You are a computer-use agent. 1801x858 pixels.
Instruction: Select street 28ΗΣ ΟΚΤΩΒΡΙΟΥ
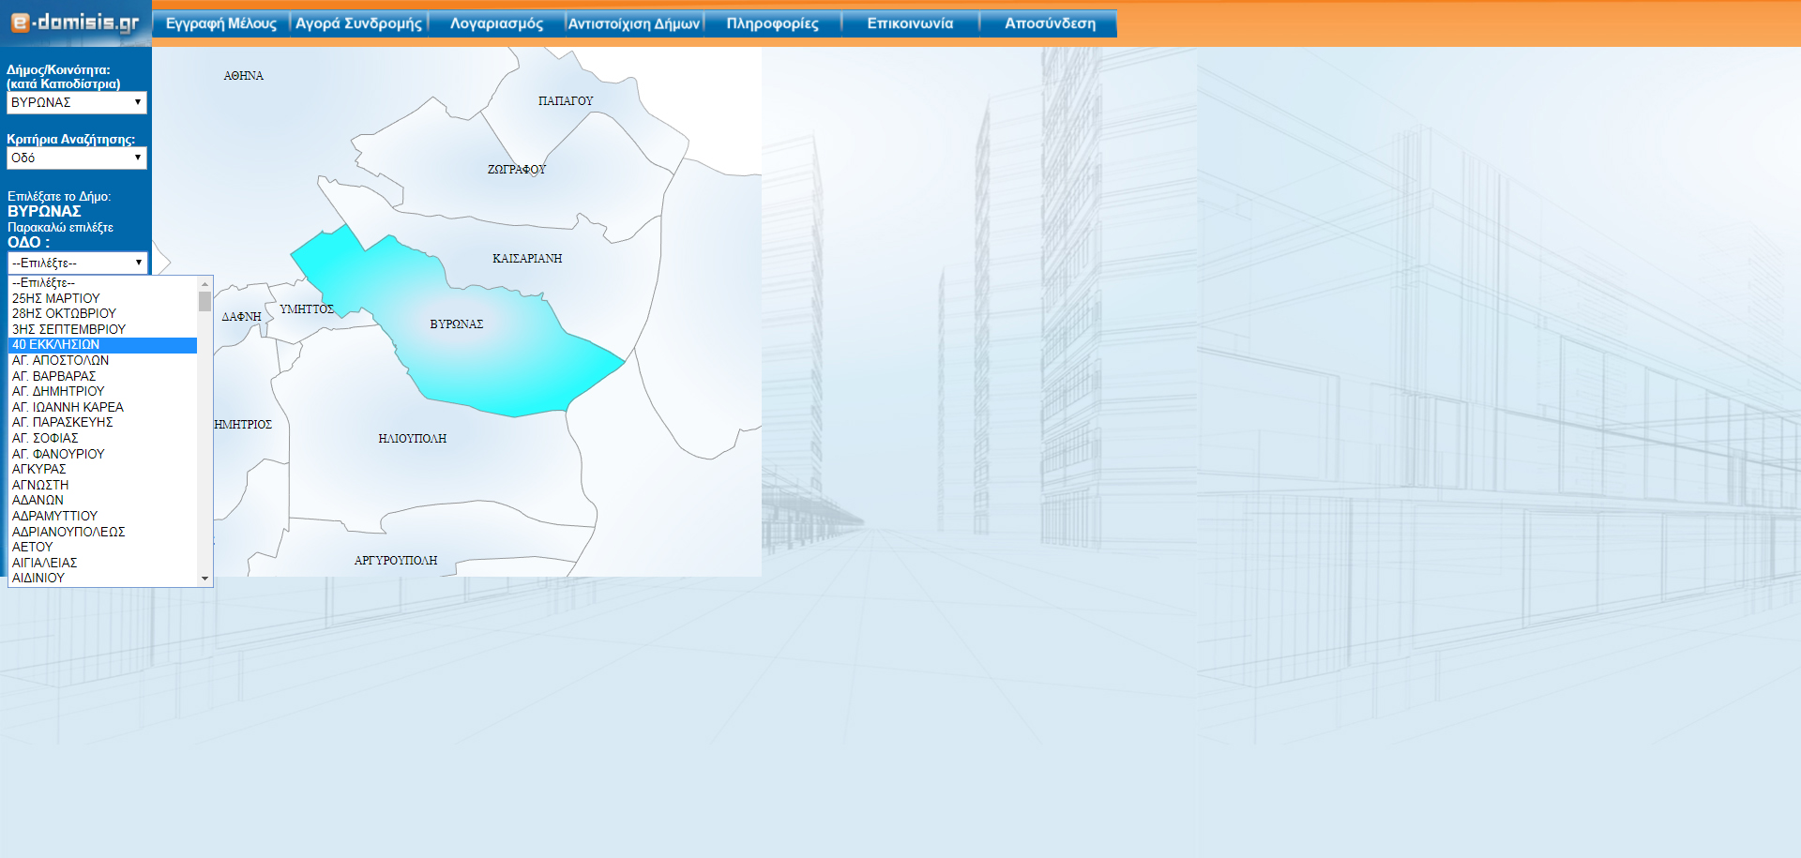pos(103,313)
